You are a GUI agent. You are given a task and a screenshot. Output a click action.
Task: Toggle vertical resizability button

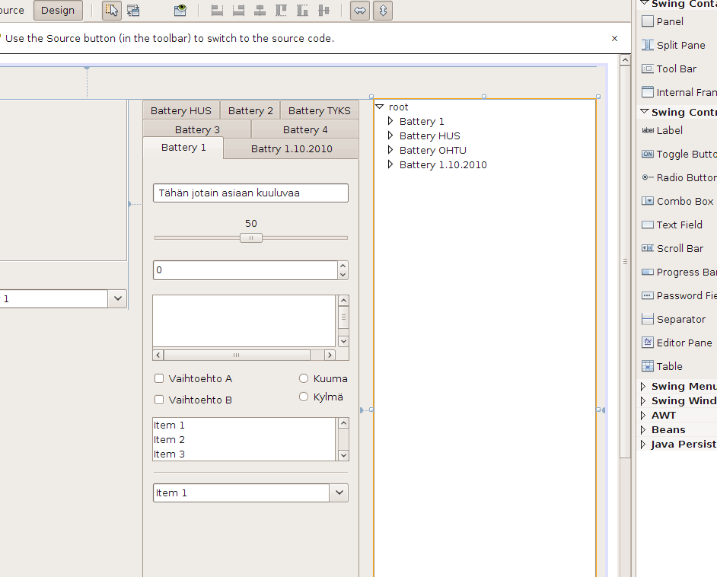[383, 10]
